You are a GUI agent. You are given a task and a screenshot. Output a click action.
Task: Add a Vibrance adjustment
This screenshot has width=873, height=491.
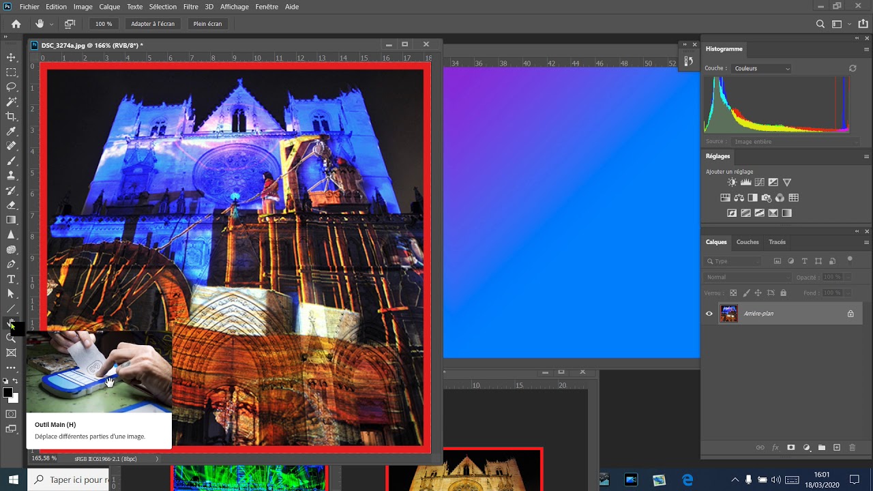[787, 182]
